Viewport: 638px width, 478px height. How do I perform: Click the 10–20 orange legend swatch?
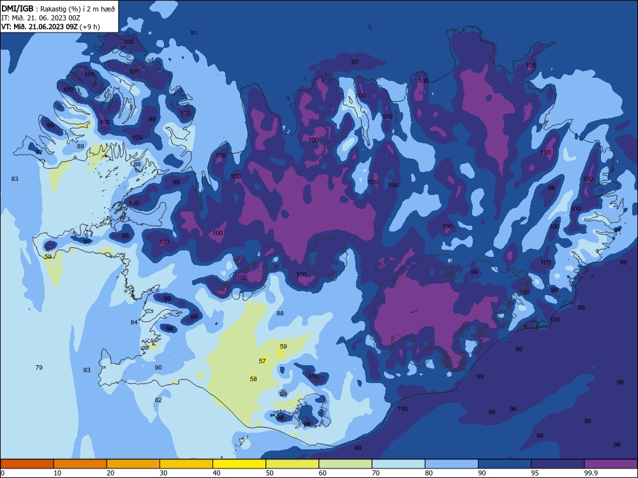point(80,464)
